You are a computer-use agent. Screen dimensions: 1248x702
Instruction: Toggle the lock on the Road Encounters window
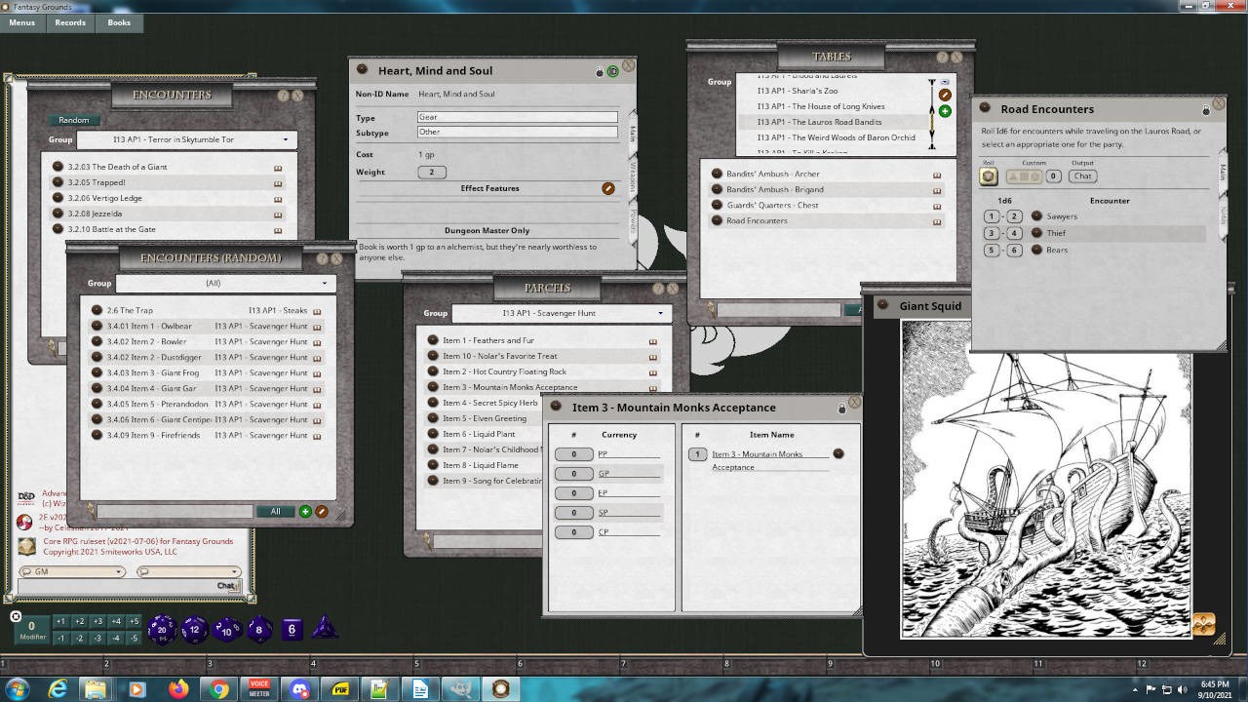[1208, 109]
